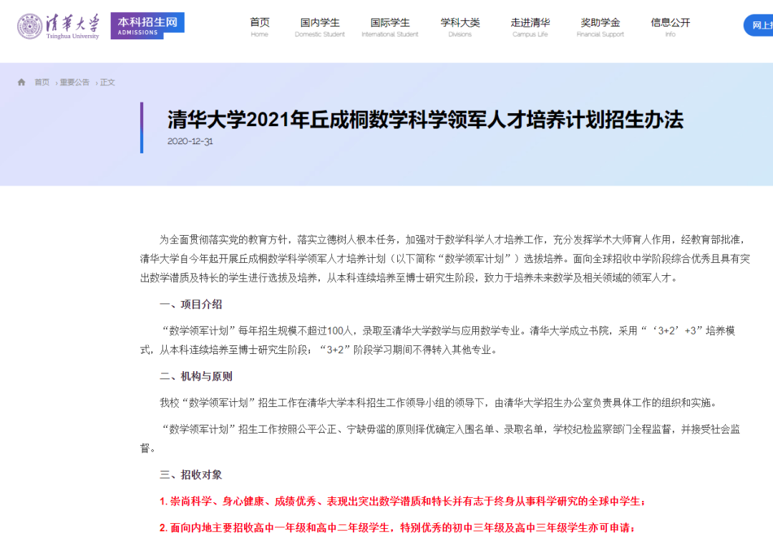Click the heading 三、招收对象
This screenshot has height=546, width=773.
coord(191,474)
